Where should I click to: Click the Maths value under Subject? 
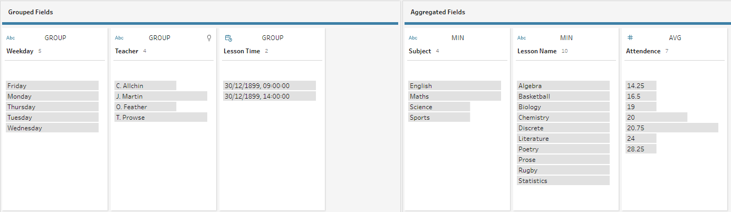coord(455,96)
